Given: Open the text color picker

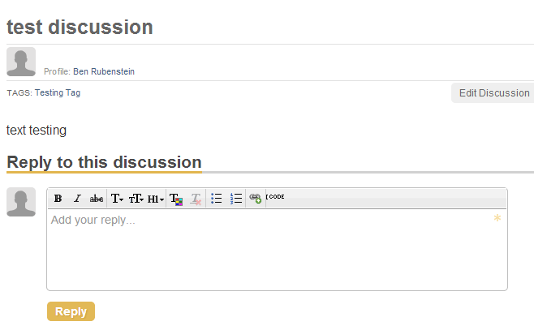Looking at the screenshot, I should point(176,199).
